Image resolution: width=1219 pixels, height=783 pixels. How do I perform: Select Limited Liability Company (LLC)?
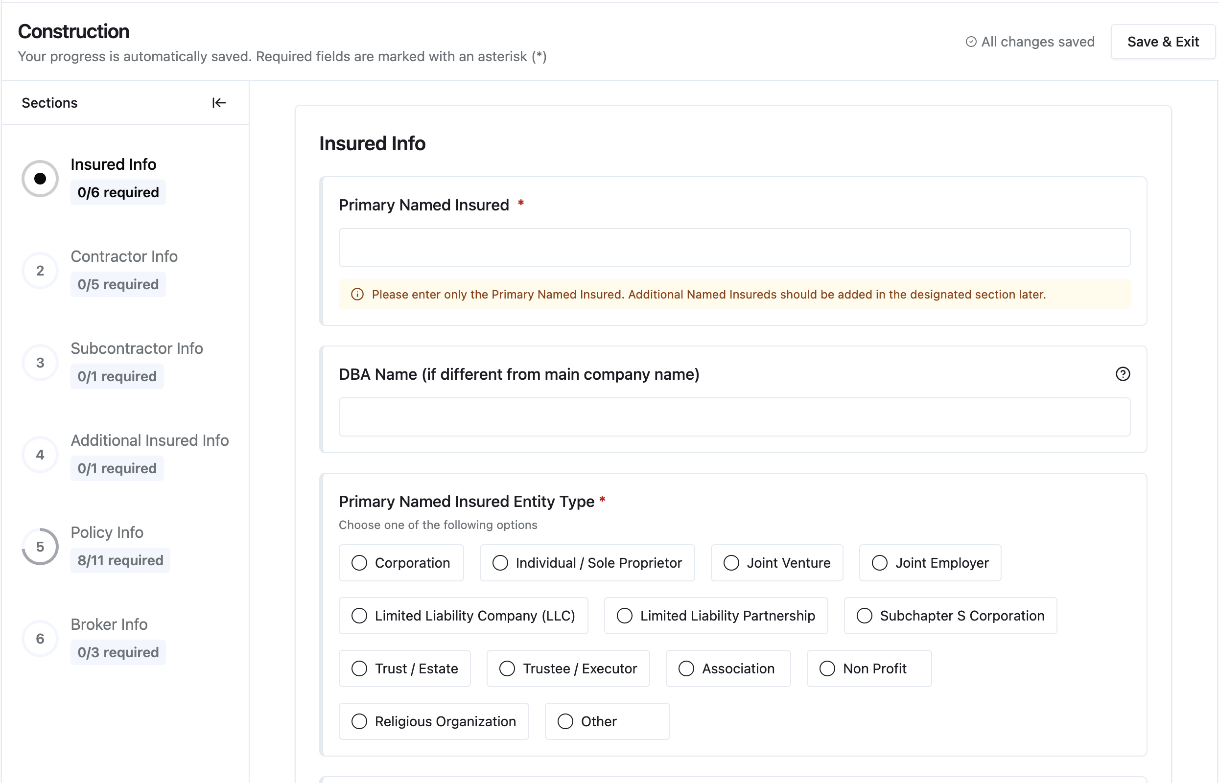pos(463,616)
